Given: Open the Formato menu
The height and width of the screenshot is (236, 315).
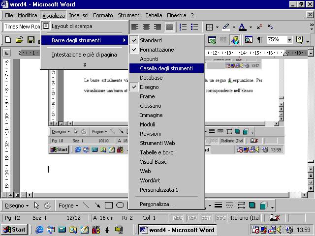Looking at the screenshot, I should click(103, 15).
